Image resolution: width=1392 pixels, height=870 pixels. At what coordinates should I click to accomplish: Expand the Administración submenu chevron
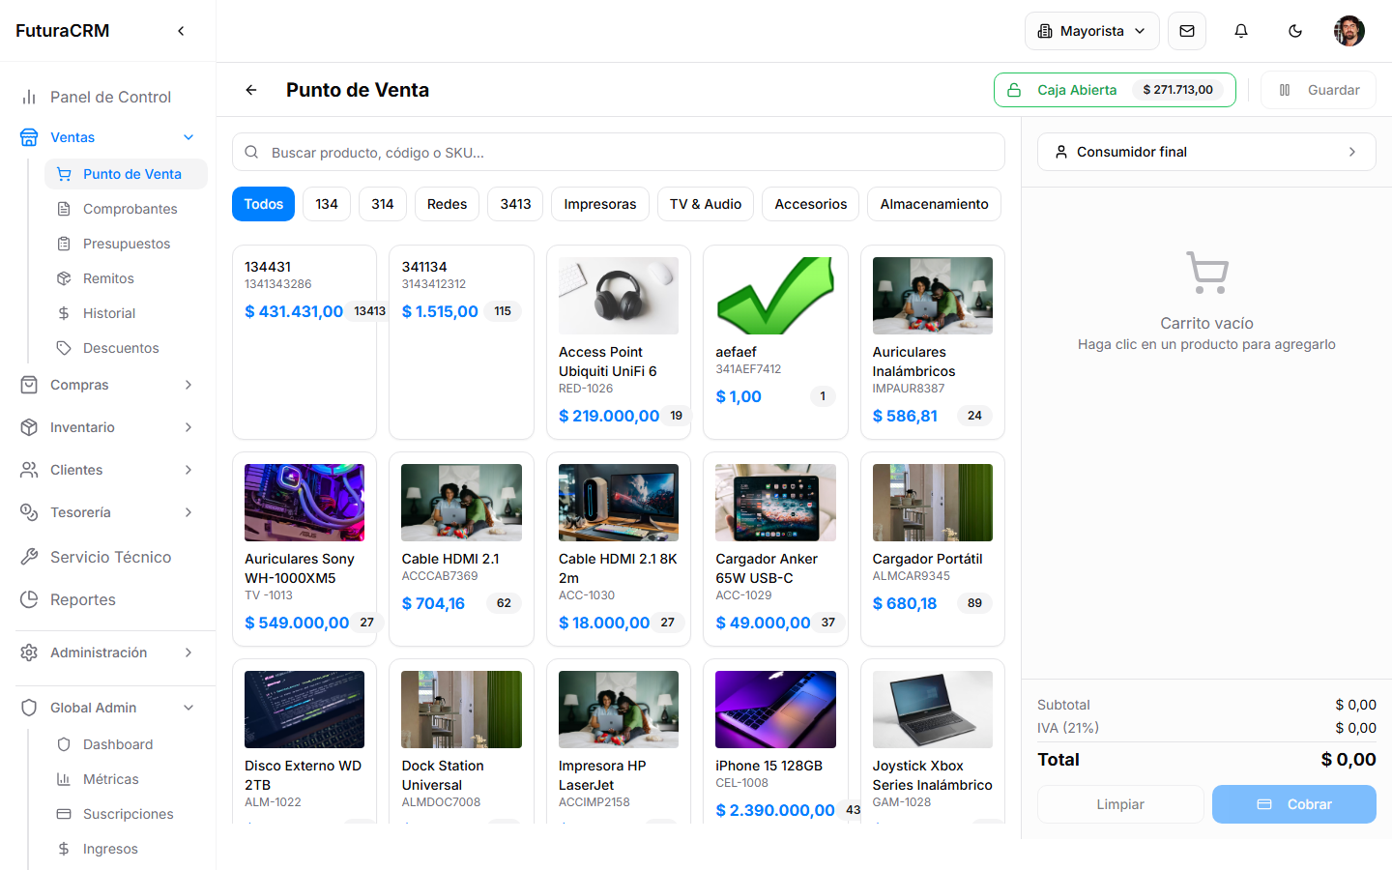(x=188, y=652)
